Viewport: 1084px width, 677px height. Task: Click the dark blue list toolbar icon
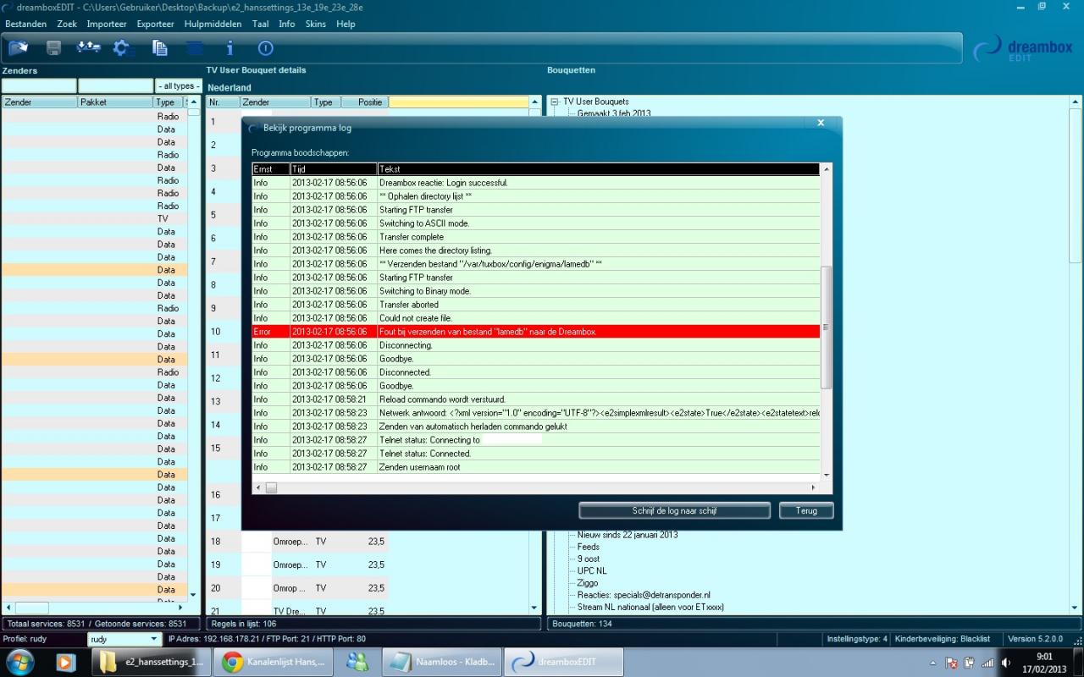tap(195, 48)
